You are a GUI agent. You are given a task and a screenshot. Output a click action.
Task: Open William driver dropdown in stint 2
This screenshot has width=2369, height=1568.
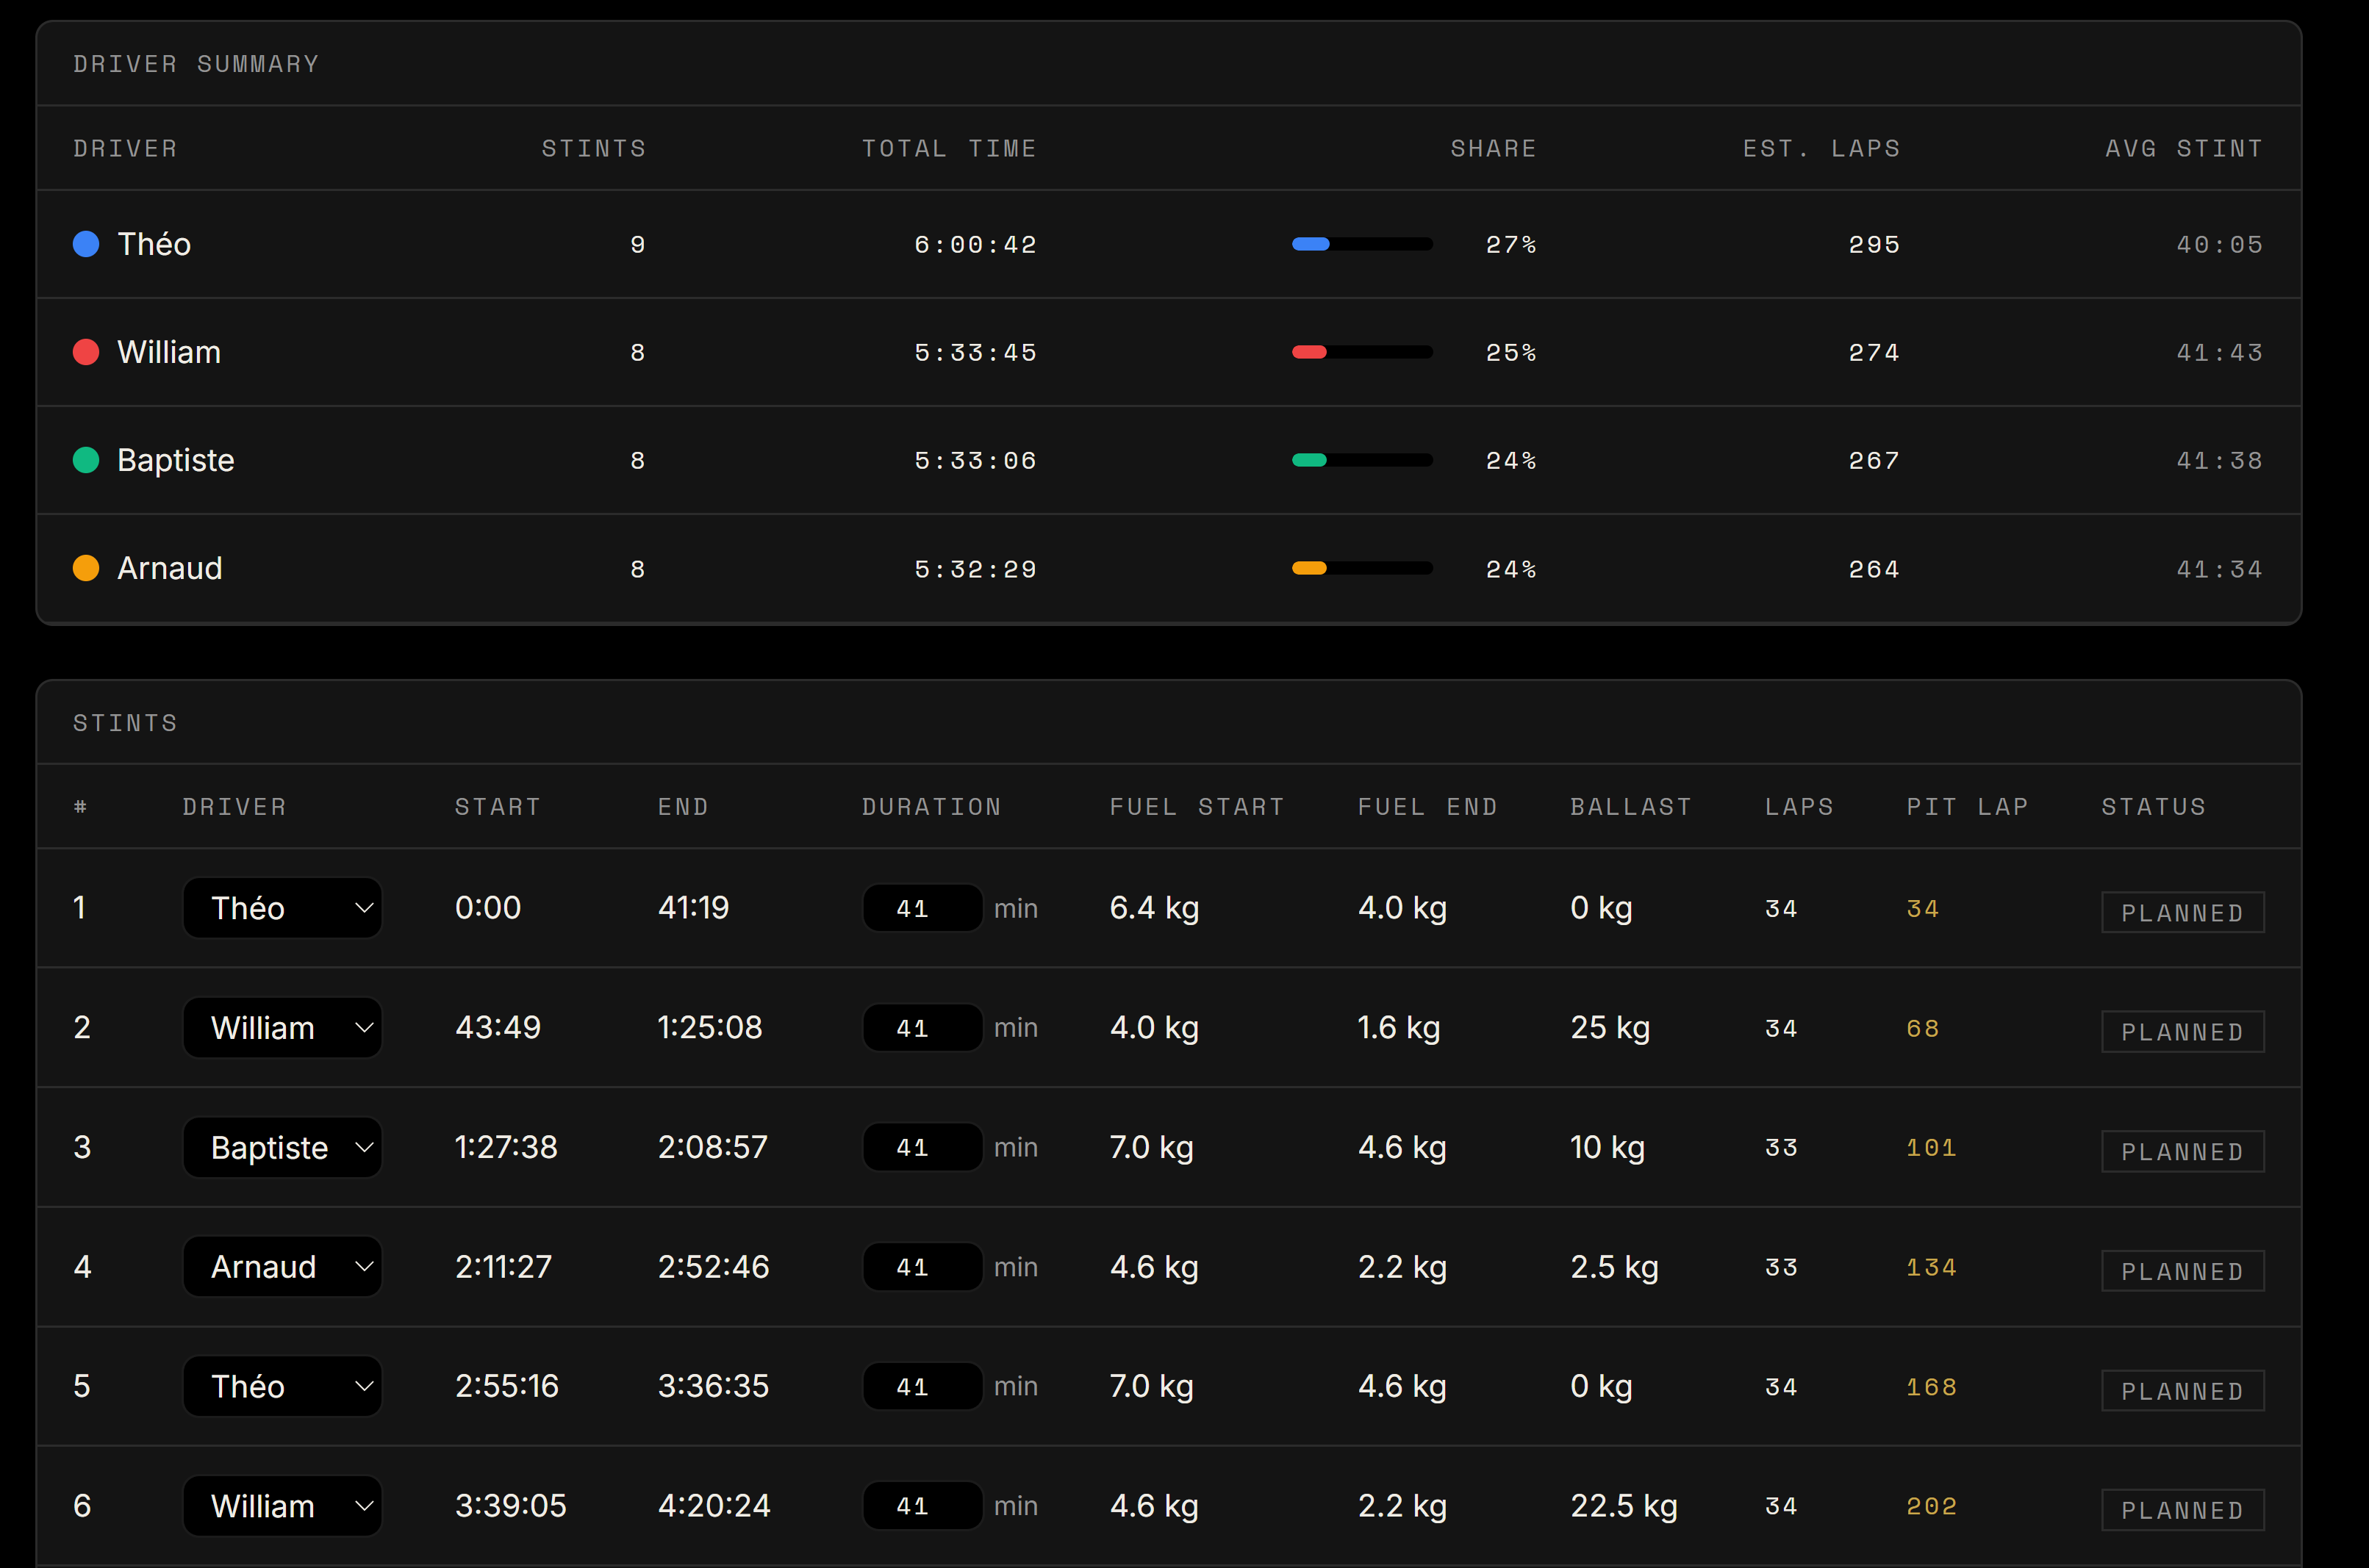click(x=282, y=1028)
